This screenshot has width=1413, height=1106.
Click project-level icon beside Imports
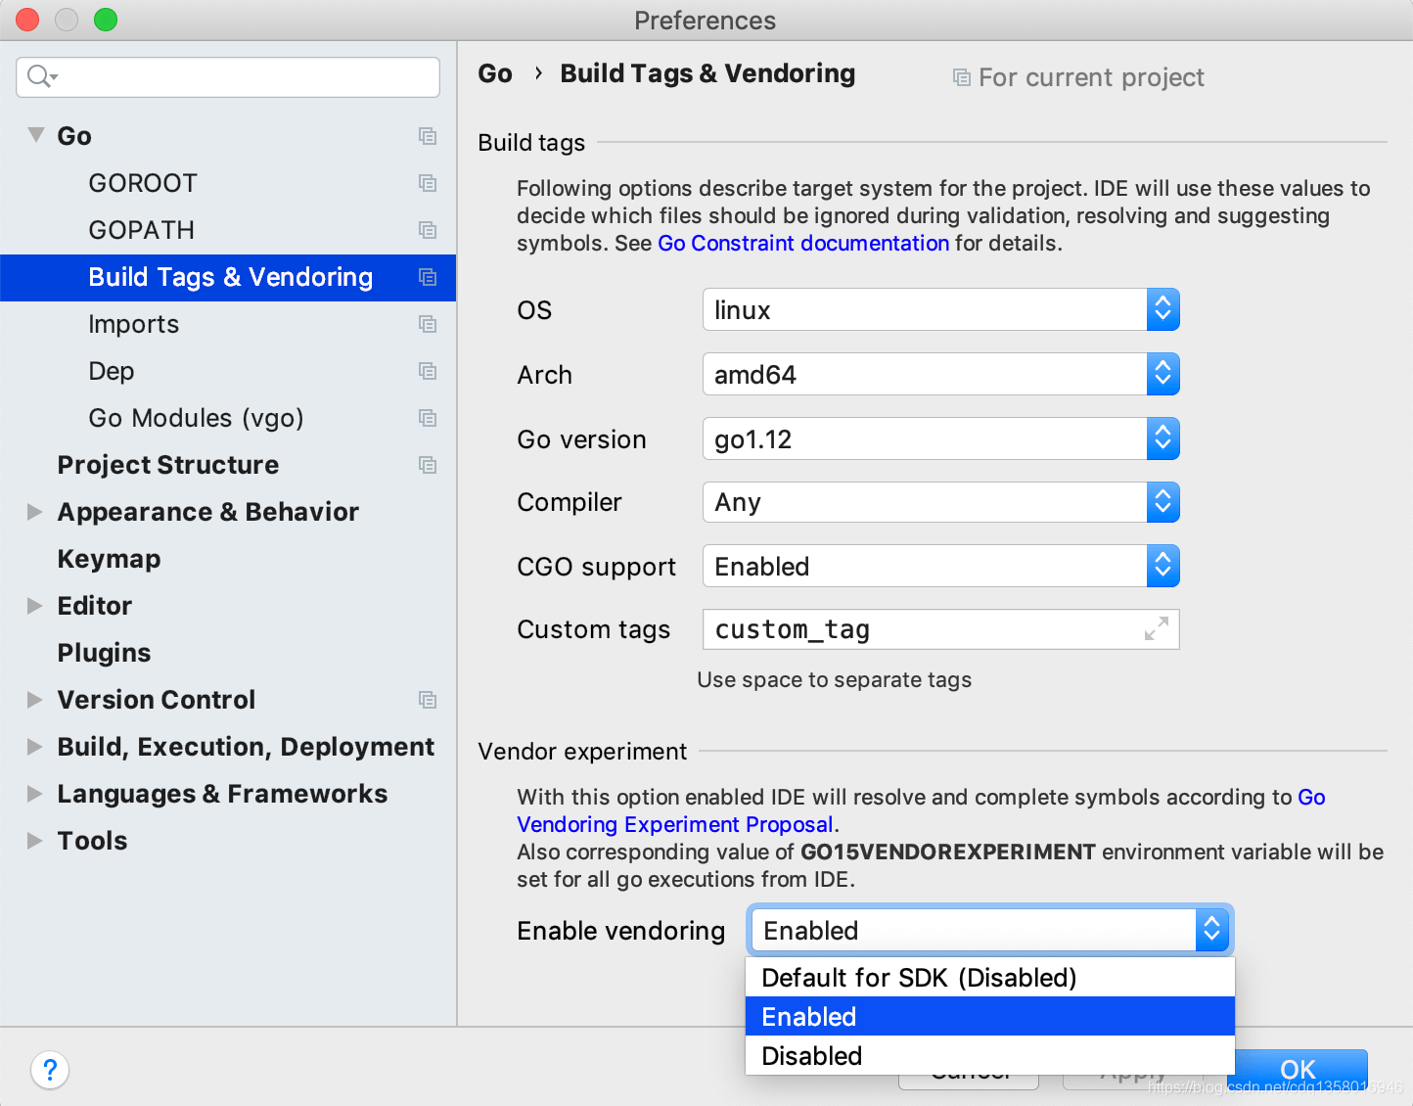point(428,324)
